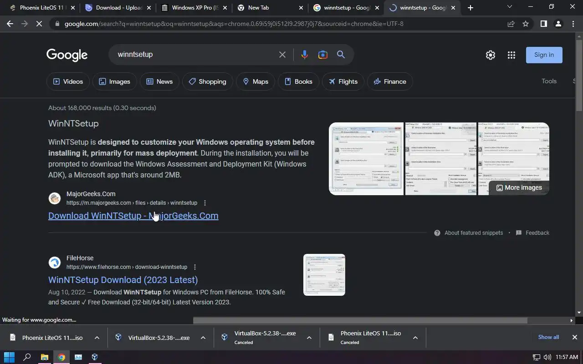Filter results by Images
Image resolution: width=583 pixels, height=364 pixels.
[115, 81]
